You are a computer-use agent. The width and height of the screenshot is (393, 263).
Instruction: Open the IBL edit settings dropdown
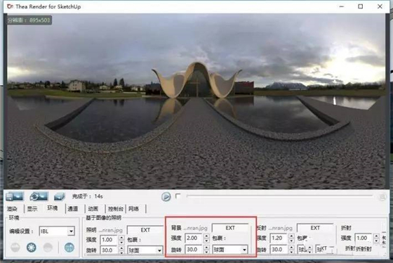click(57, 231)
